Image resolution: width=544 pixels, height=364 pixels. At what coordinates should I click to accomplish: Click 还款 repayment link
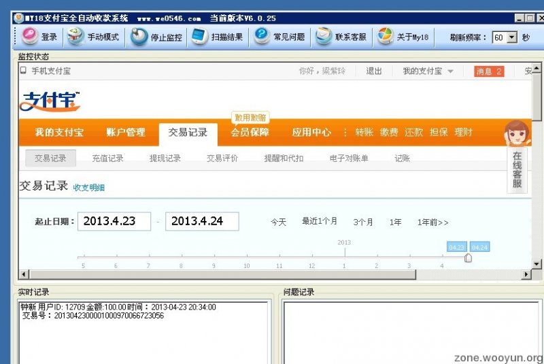[x=414, y=132]
